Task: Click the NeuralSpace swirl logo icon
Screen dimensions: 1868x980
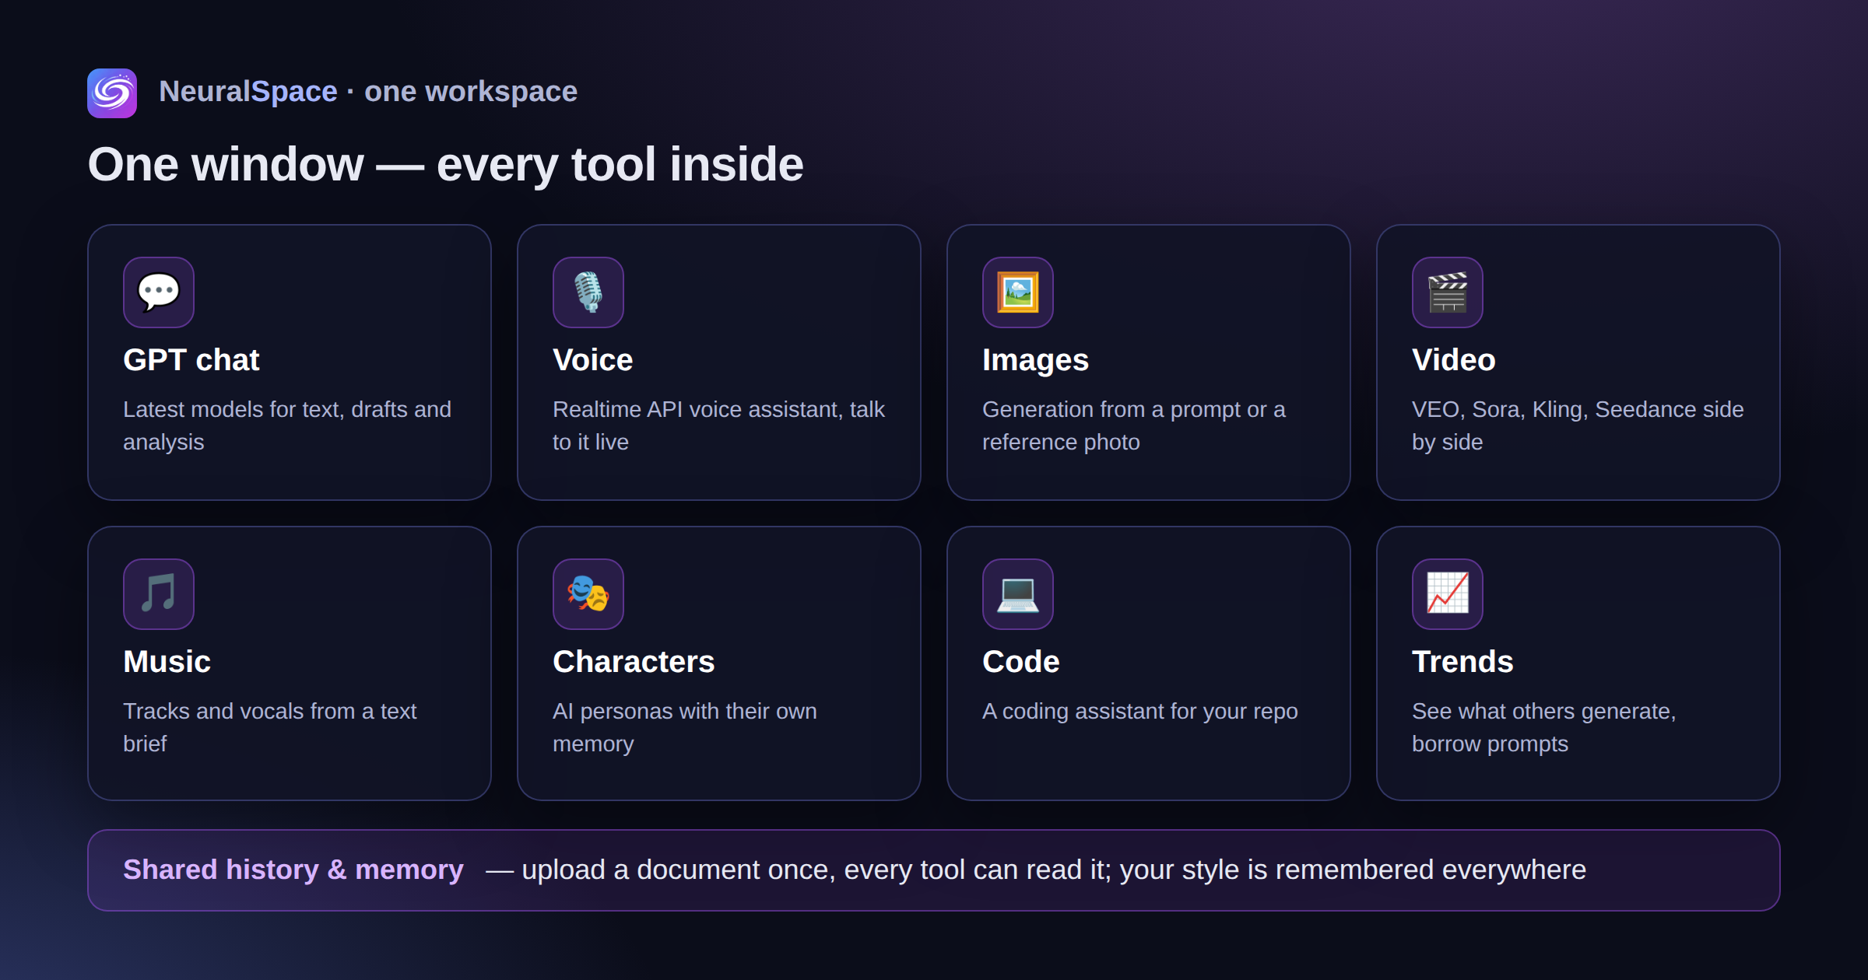Action: [x=112, y=93]
